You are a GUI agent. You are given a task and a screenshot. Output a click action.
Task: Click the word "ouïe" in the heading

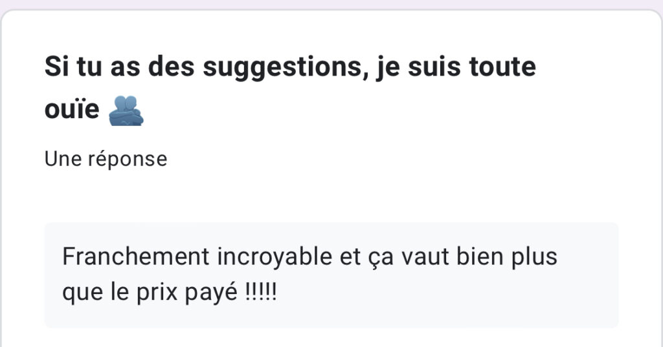pos(71,110)
